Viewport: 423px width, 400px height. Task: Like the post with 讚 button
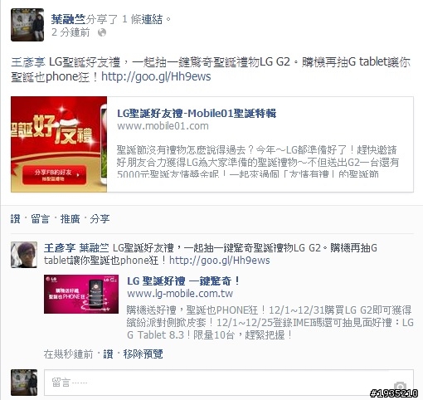point(16,219)
